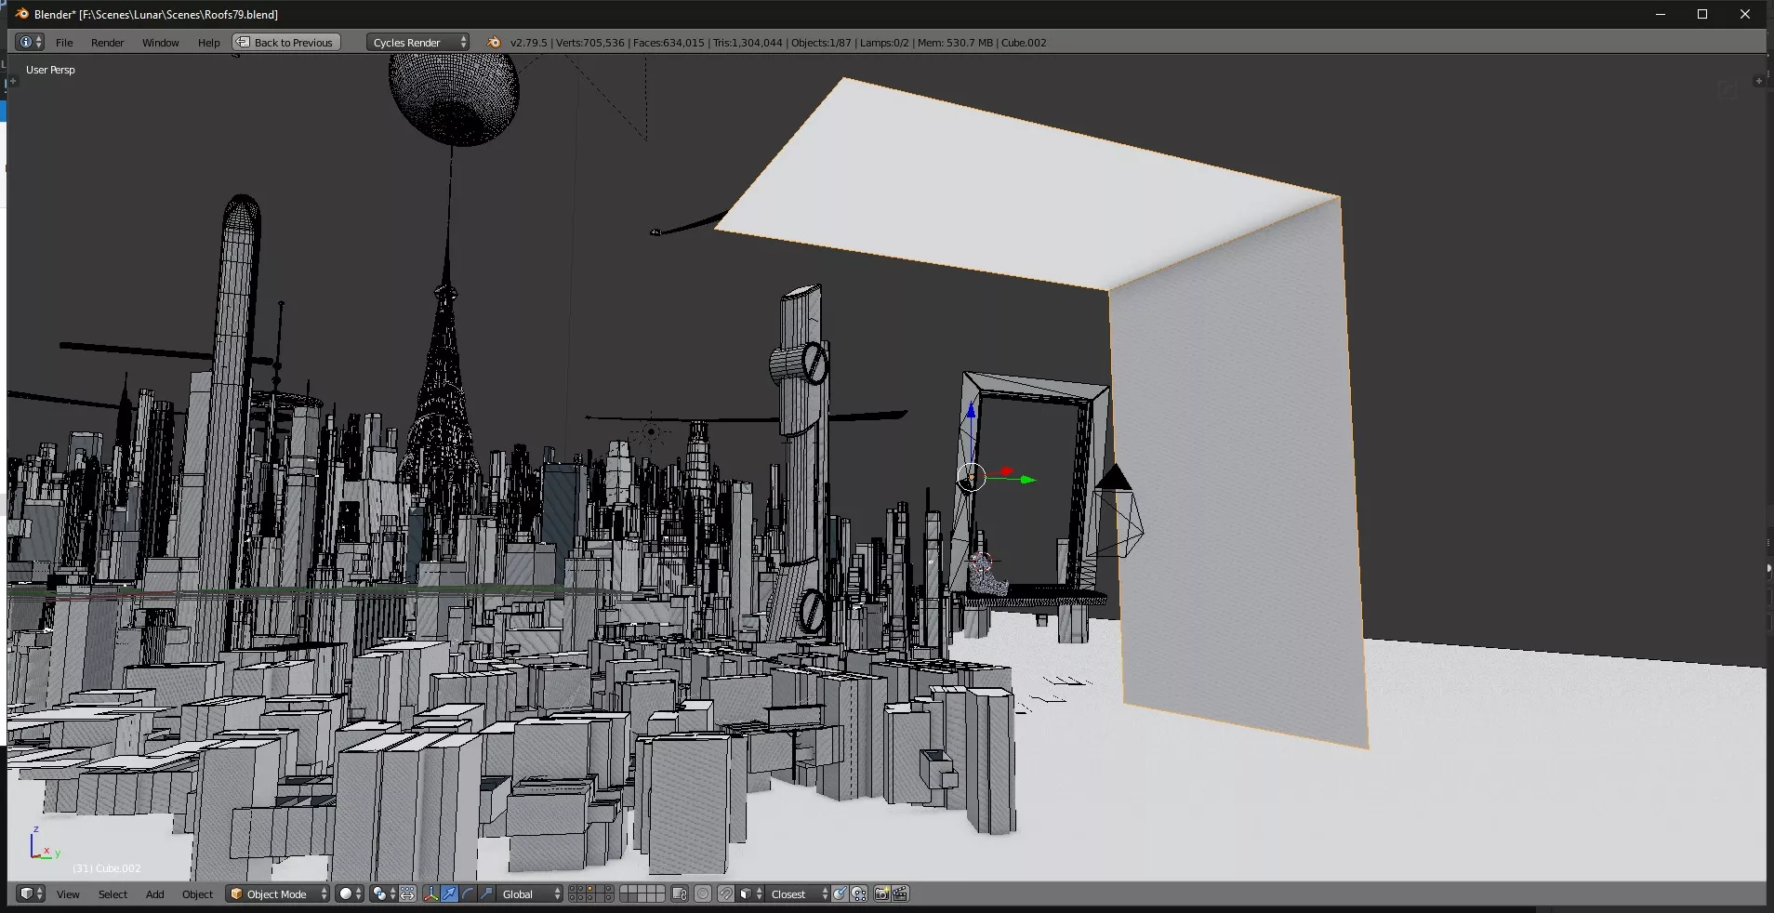Click the Back to Previous button

286,42
